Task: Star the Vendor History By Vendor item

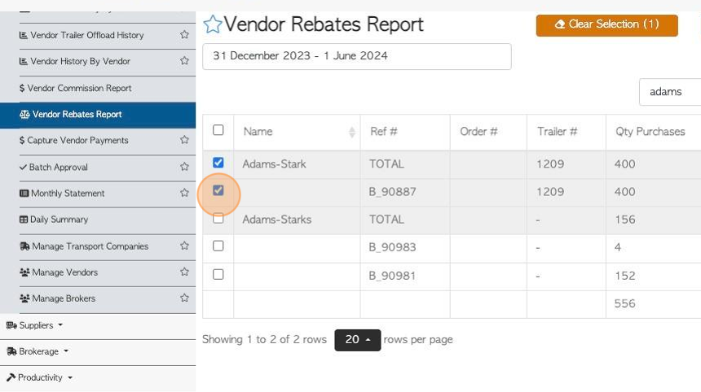Action: coord(184,61)
